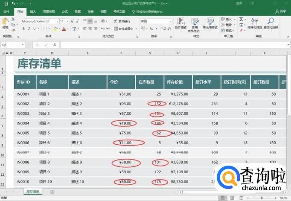Add a new sheet with plus button
This screenshot has width=291, height=201.
pos(52,192)
